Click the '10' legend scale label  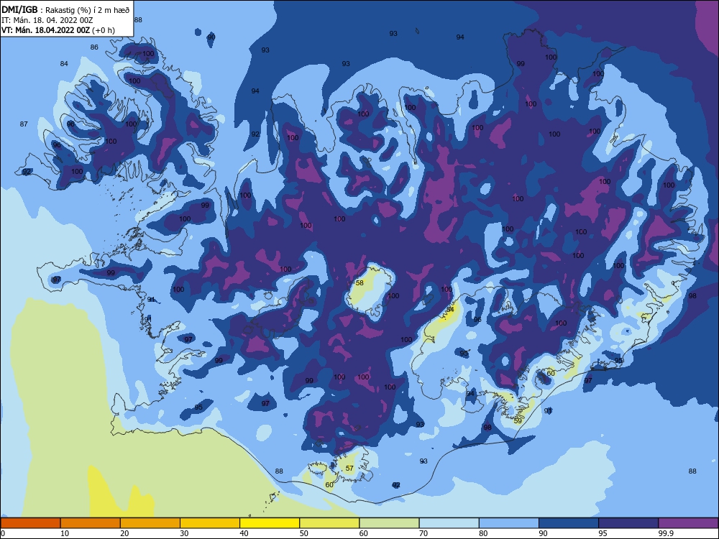click(65, 533)
